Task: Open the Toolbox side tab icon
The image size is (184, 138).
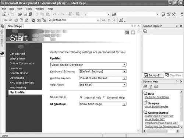Action: click(x=2, y=54)
